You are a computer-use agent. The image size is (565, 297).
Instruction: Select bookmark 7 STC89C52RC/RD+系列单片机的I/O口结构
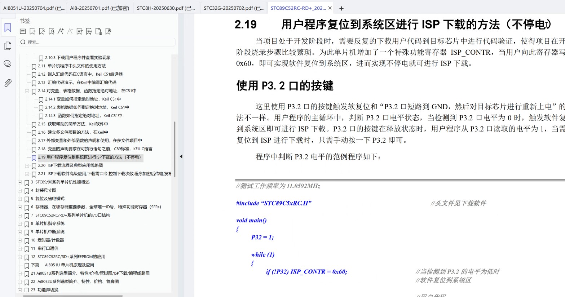tap(70, 215)
